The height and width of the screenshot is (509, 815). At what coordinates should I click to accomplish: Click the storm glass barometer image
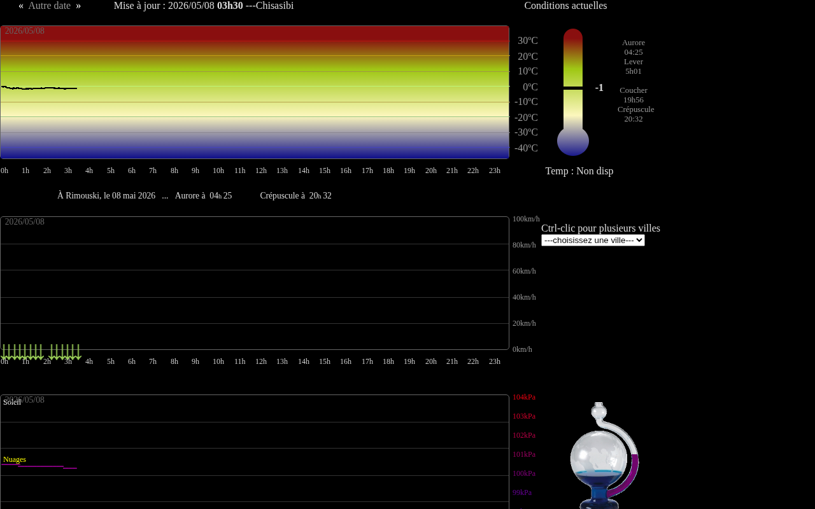[x=604, y=456]
